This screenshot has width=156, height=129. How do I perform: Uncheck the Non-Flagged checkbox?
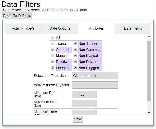point(75,68)
